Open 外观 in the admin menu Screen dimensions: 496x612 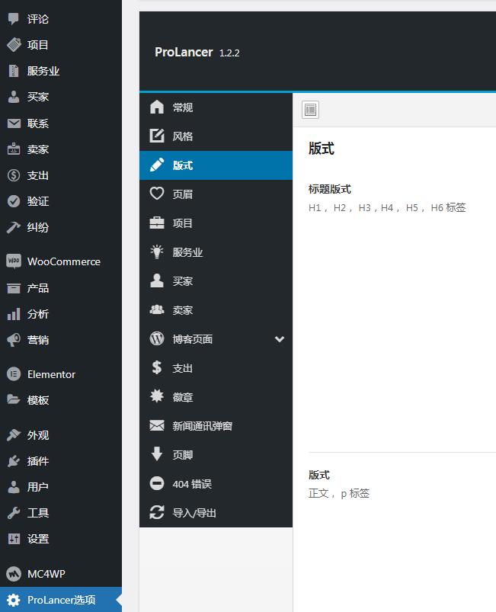pos(61,434)
